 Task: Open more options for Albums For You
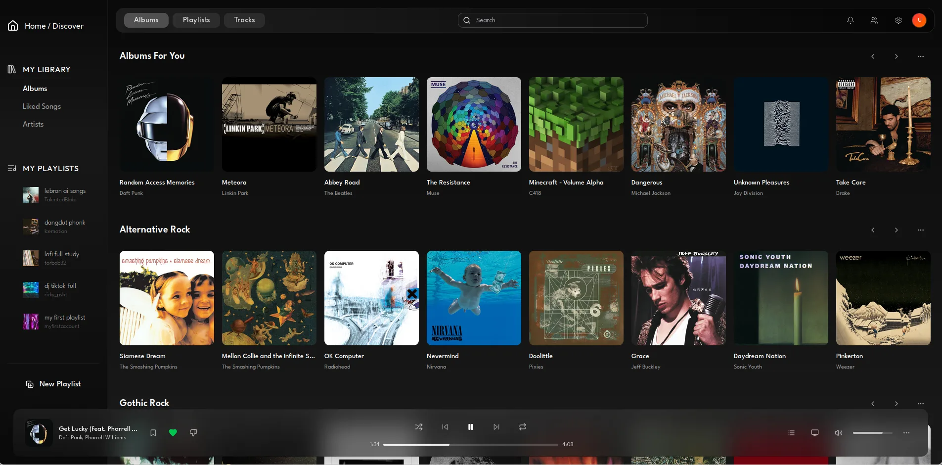click(921, 56)
